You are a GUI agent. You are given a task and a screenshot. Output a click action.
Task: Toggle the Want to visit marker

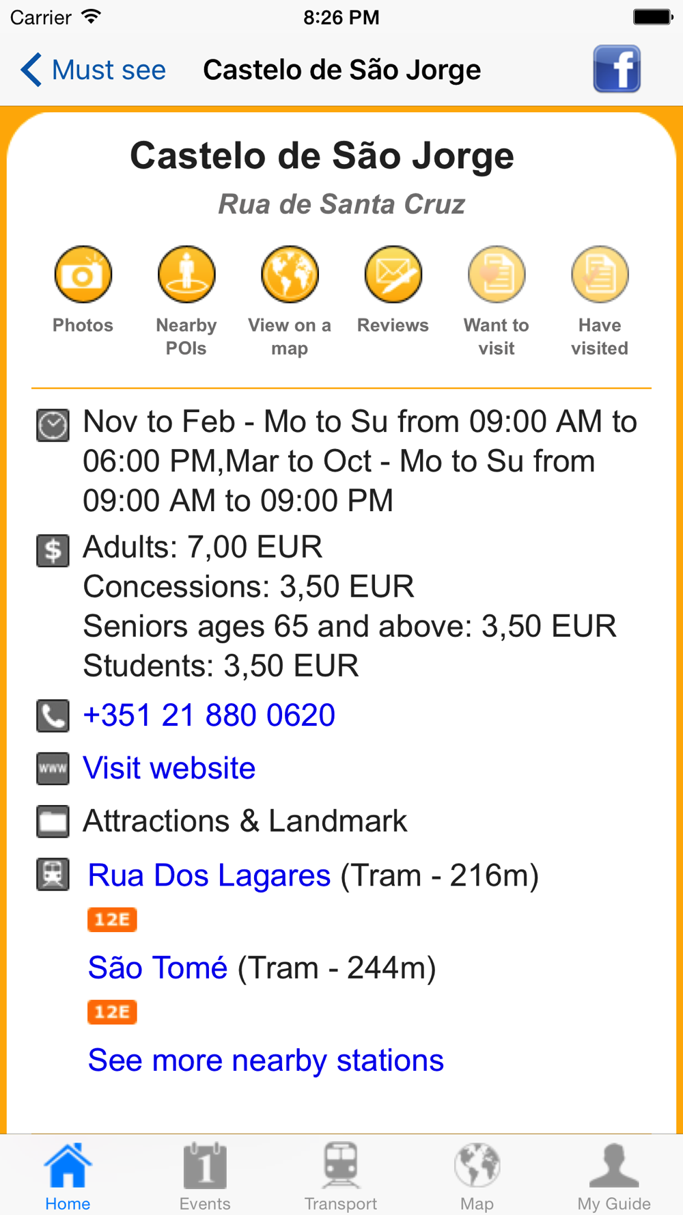coord(497,275)
